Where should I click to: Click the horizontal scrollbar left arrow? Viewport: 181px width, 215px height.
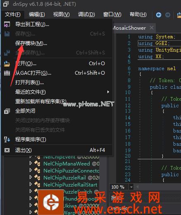coord(137,187)
